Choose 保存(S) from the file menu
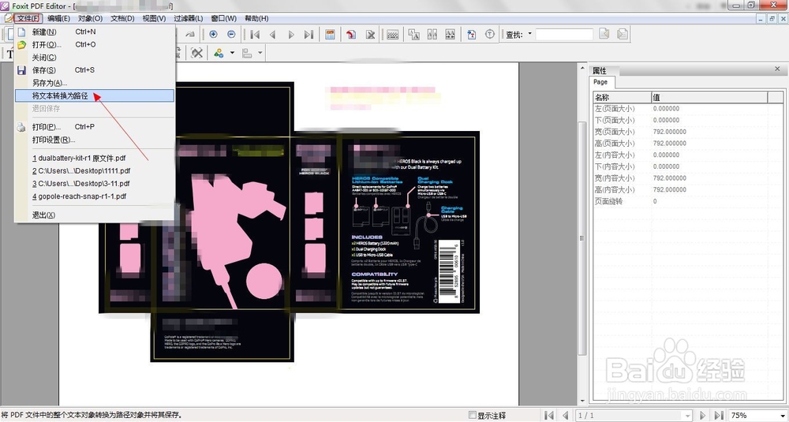This screenshot has height=422, width=789. [x=95, y=70]
